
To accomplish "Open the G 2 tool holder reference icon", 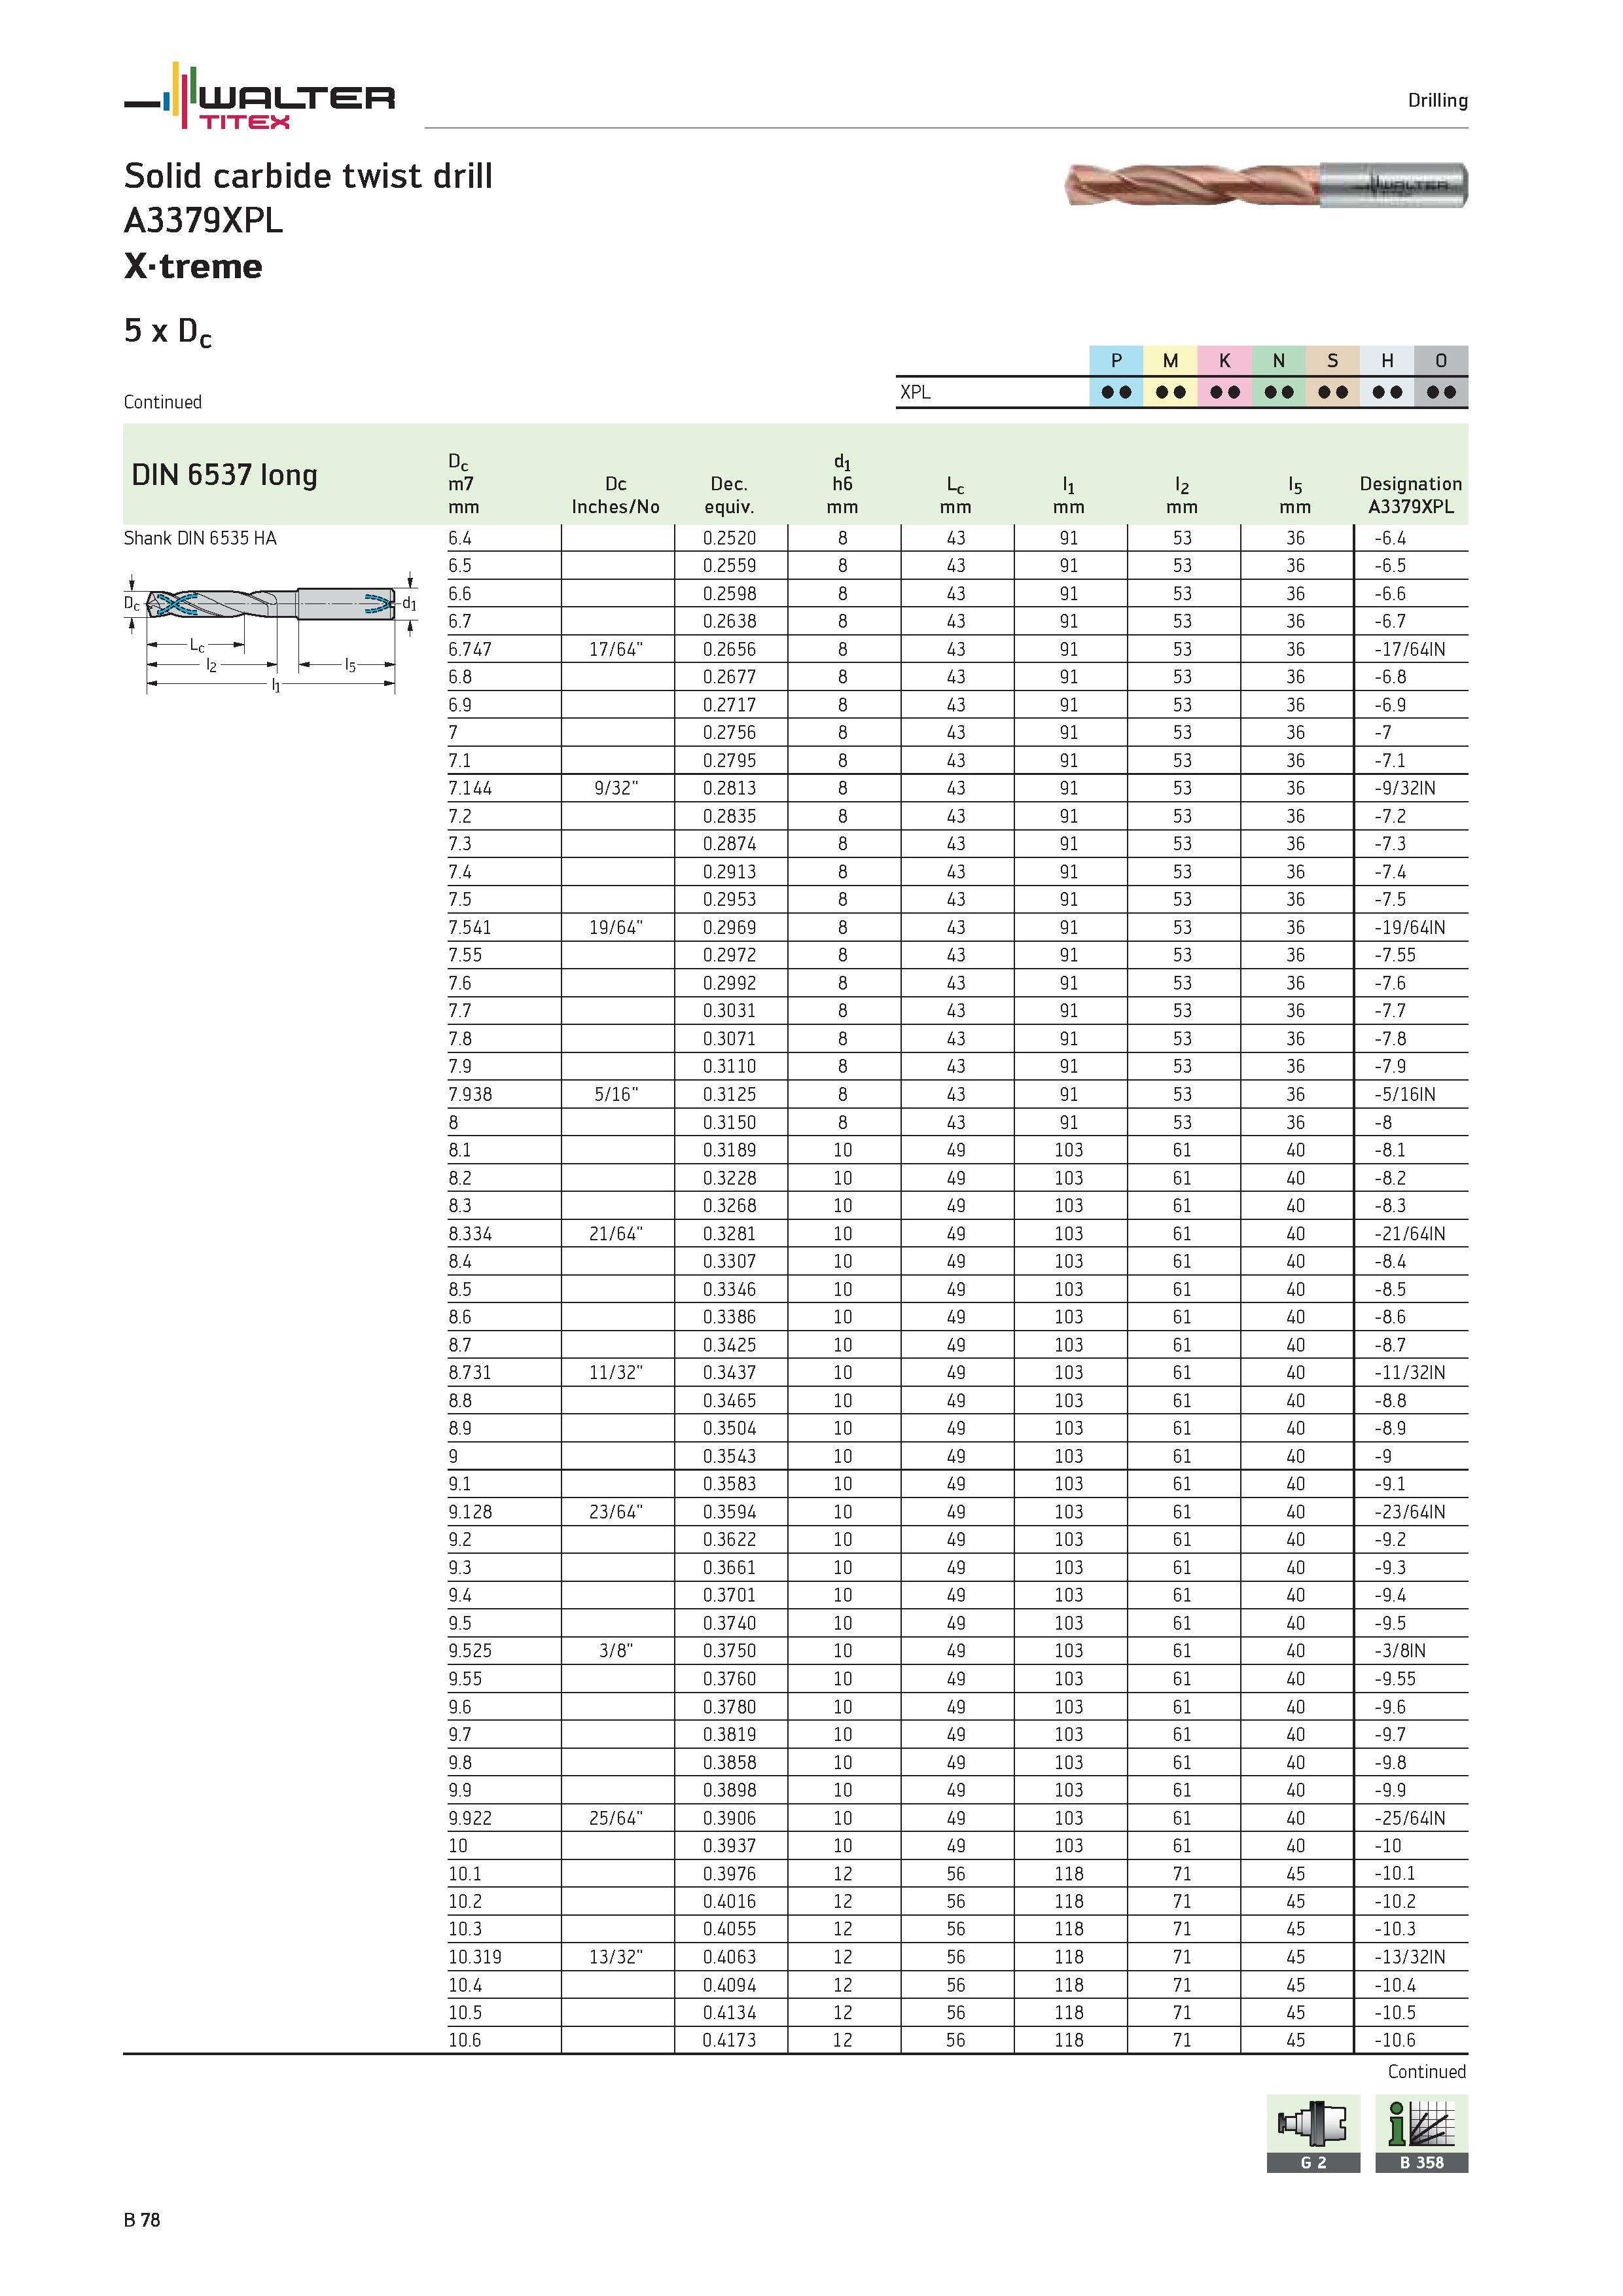I will [x=1313, y=2133].
